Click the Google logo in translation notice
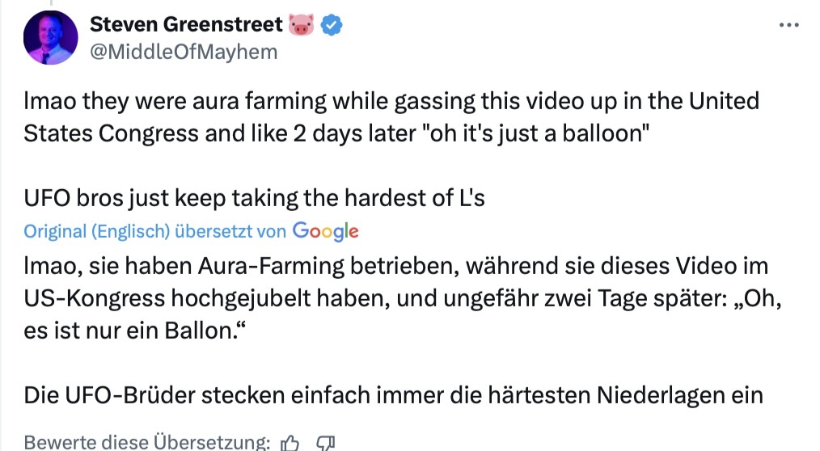Viewport: 820px width, 451px height. (x=325, y=231)
